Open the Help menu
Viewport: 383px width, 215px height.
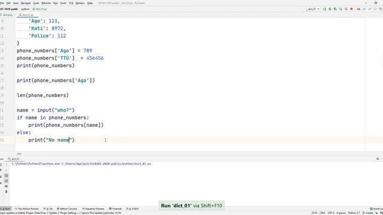tap(90, 3)
